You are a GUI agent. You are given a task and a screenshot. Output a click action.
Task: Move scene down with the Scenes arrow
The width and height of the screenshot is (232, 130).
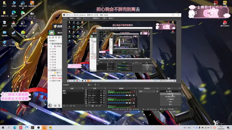74,106
